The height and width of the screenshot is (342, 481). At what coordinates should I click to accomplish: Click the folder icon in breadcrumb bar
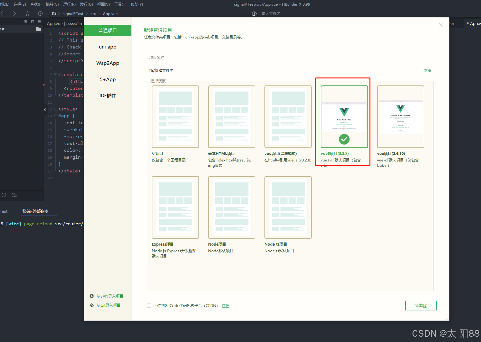tap(54, 13)
